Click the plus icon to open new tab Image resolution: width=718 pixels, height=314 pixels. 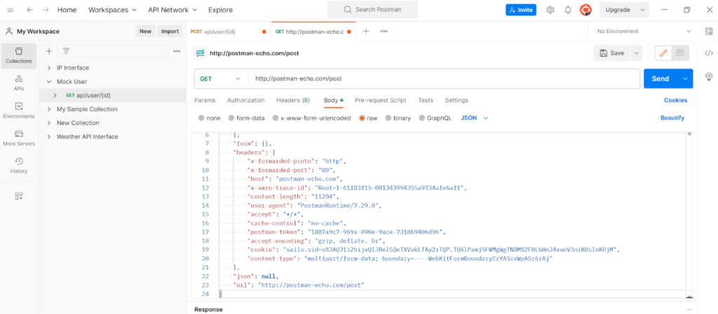(x=365, y=31)
